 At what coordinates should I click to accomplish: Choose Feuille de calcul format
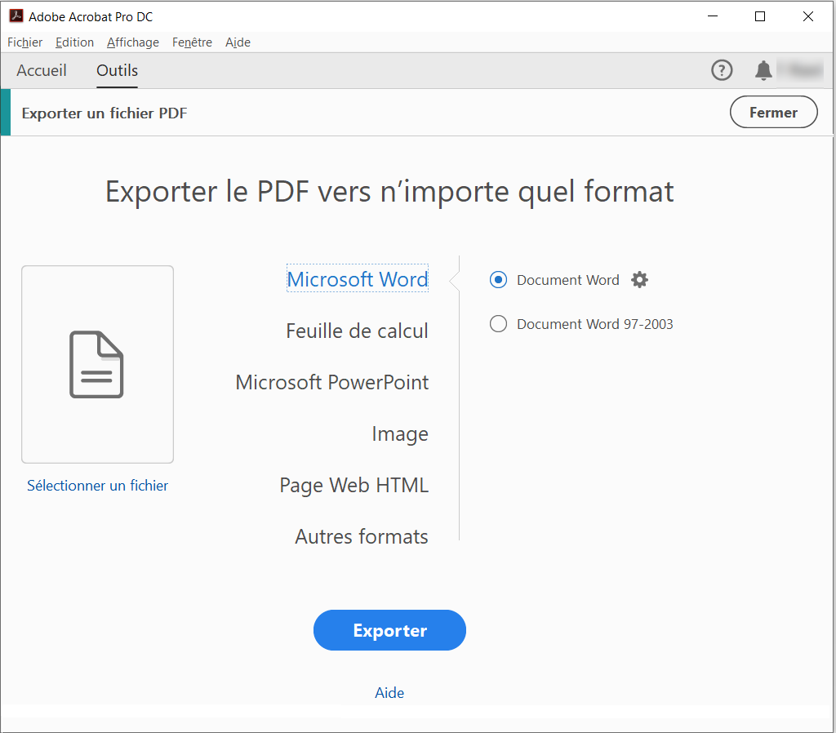[357, 331]
